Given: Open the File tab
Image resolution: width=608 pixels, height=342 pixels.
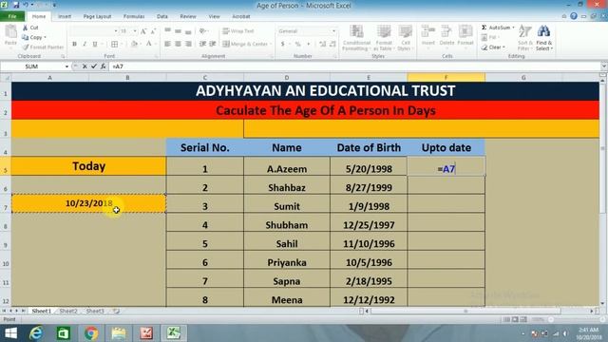Looking at the screenshot, I should tap(12, 16).
